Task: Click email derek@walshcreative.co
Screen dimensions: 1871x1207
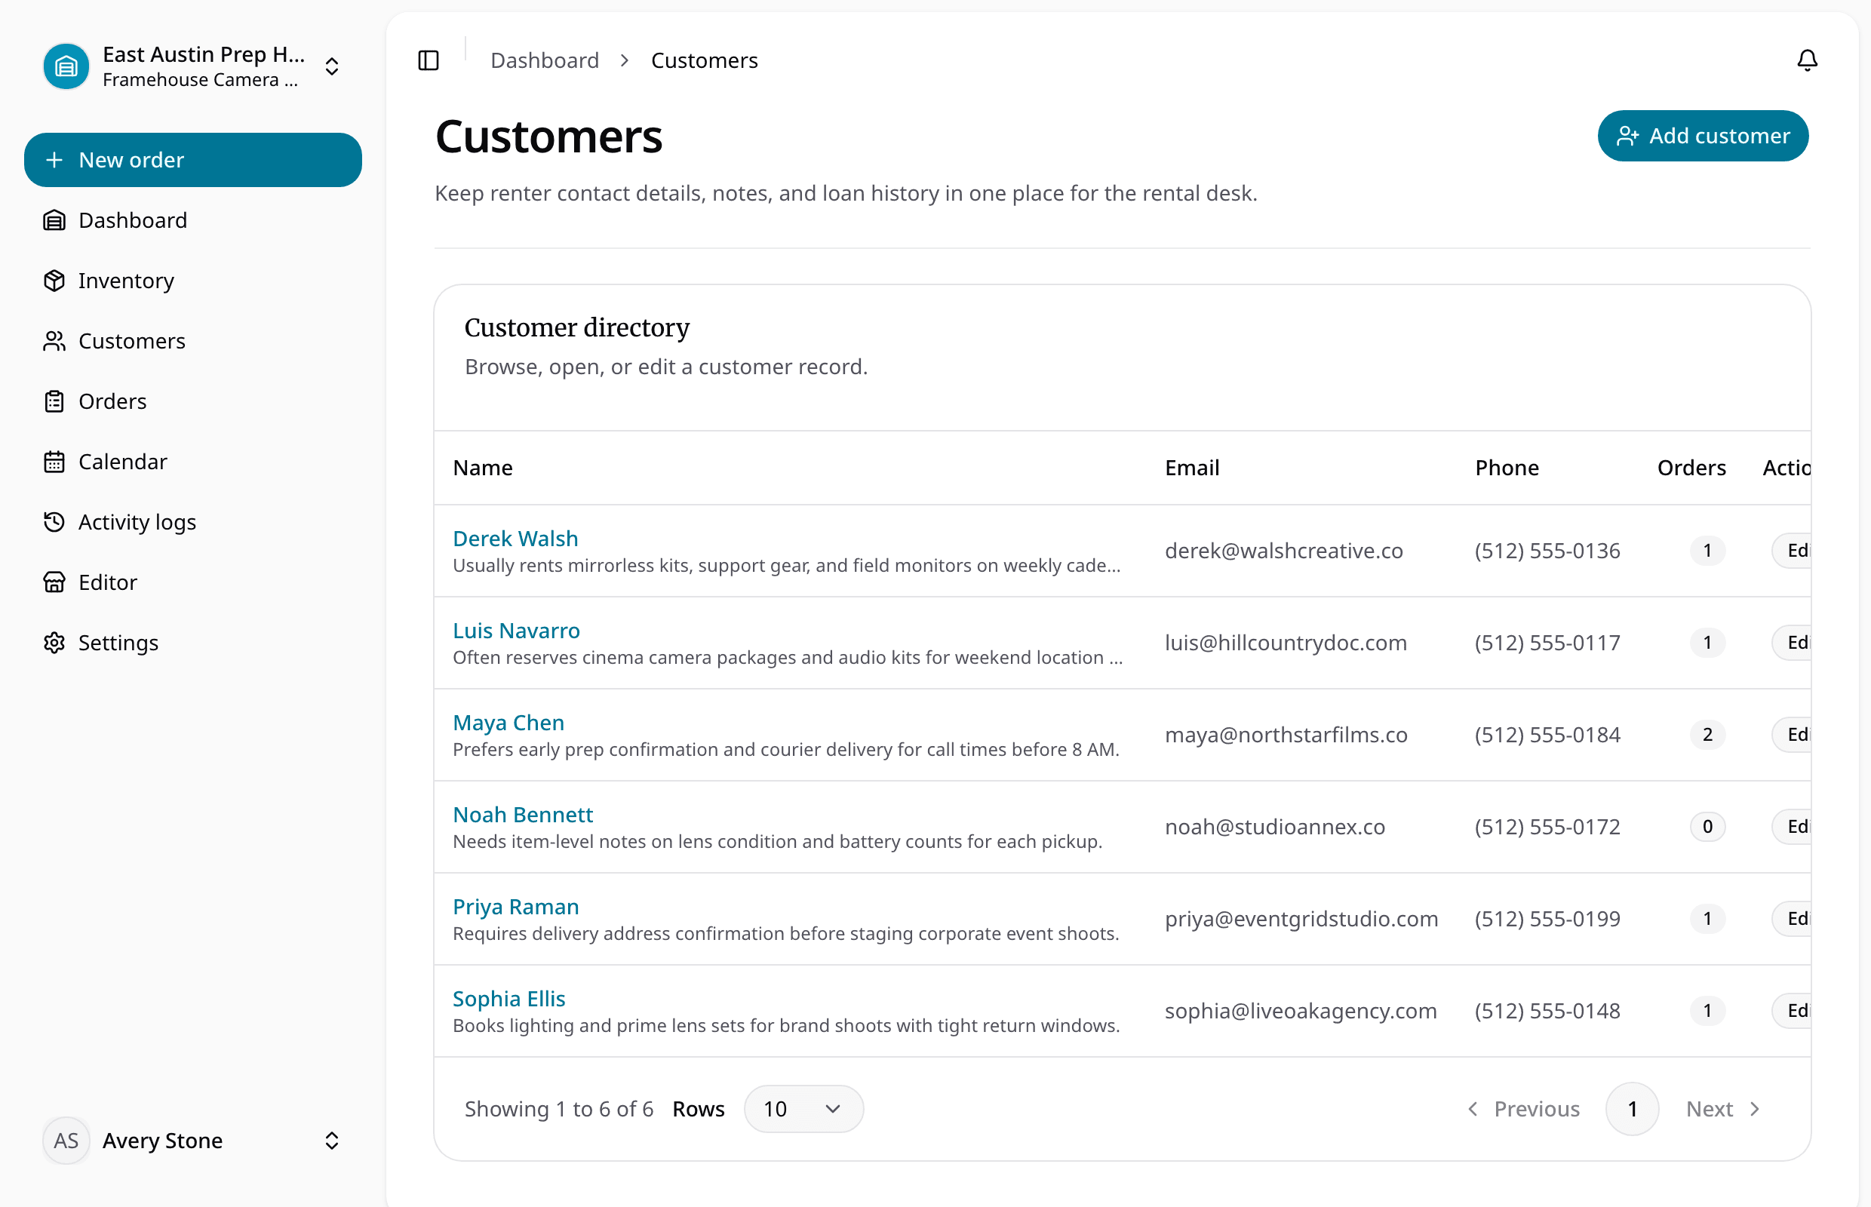Action: pos(1284,550)
